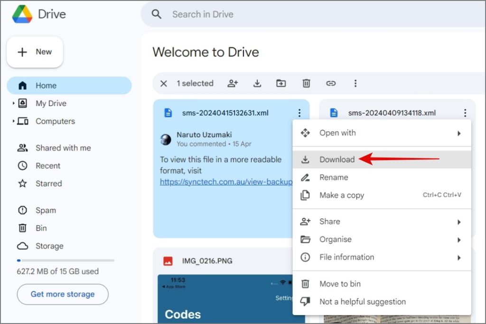Choose Rename in context menu

(x=382, y=177)
